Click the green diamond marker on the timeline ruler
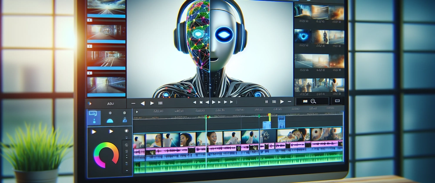 pos(259,116)
